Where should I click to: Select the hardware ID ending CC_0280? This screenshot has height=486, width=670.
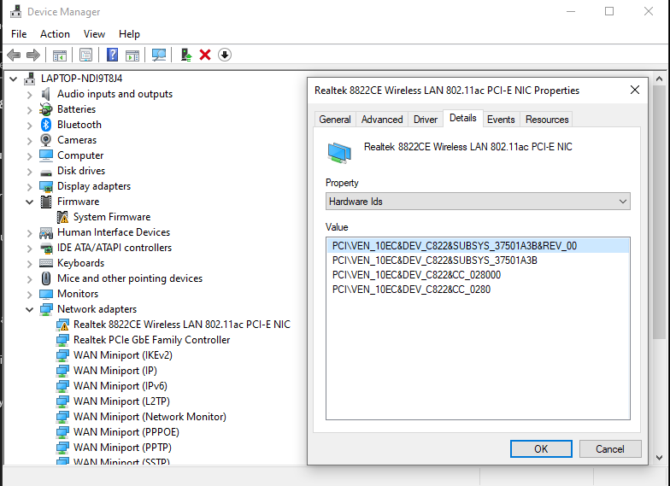[411, 290]
